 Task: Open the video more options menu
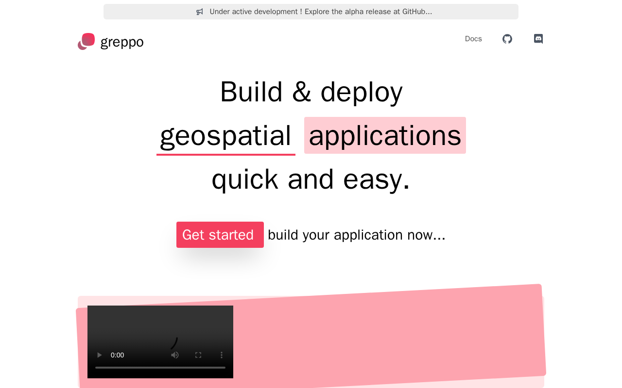pos(222,355)
